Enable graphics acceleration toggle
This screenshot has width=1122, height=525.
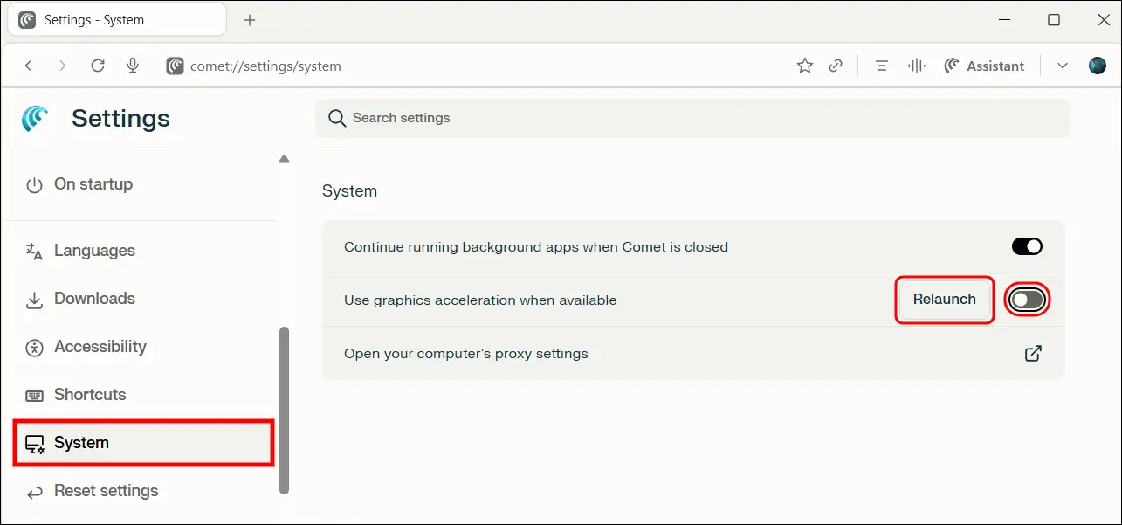[1027, 300]
